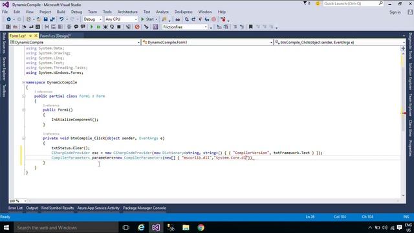
Task: Click the taskbar search box
Action: coord(66,227)
